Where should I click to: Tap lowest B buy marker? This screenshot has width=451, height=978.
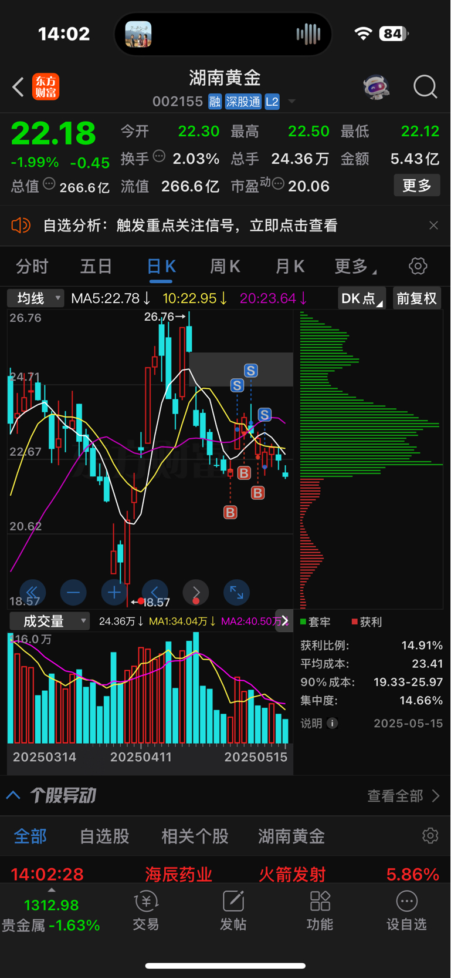click(x=230, y=512)
